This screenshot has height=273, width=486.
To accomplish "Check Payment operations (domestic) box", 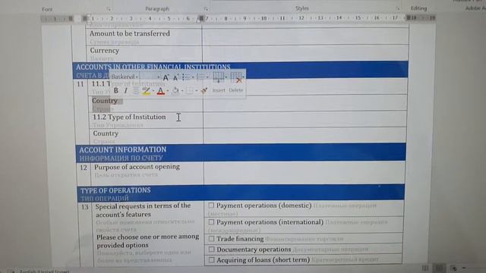I will 211,206.
